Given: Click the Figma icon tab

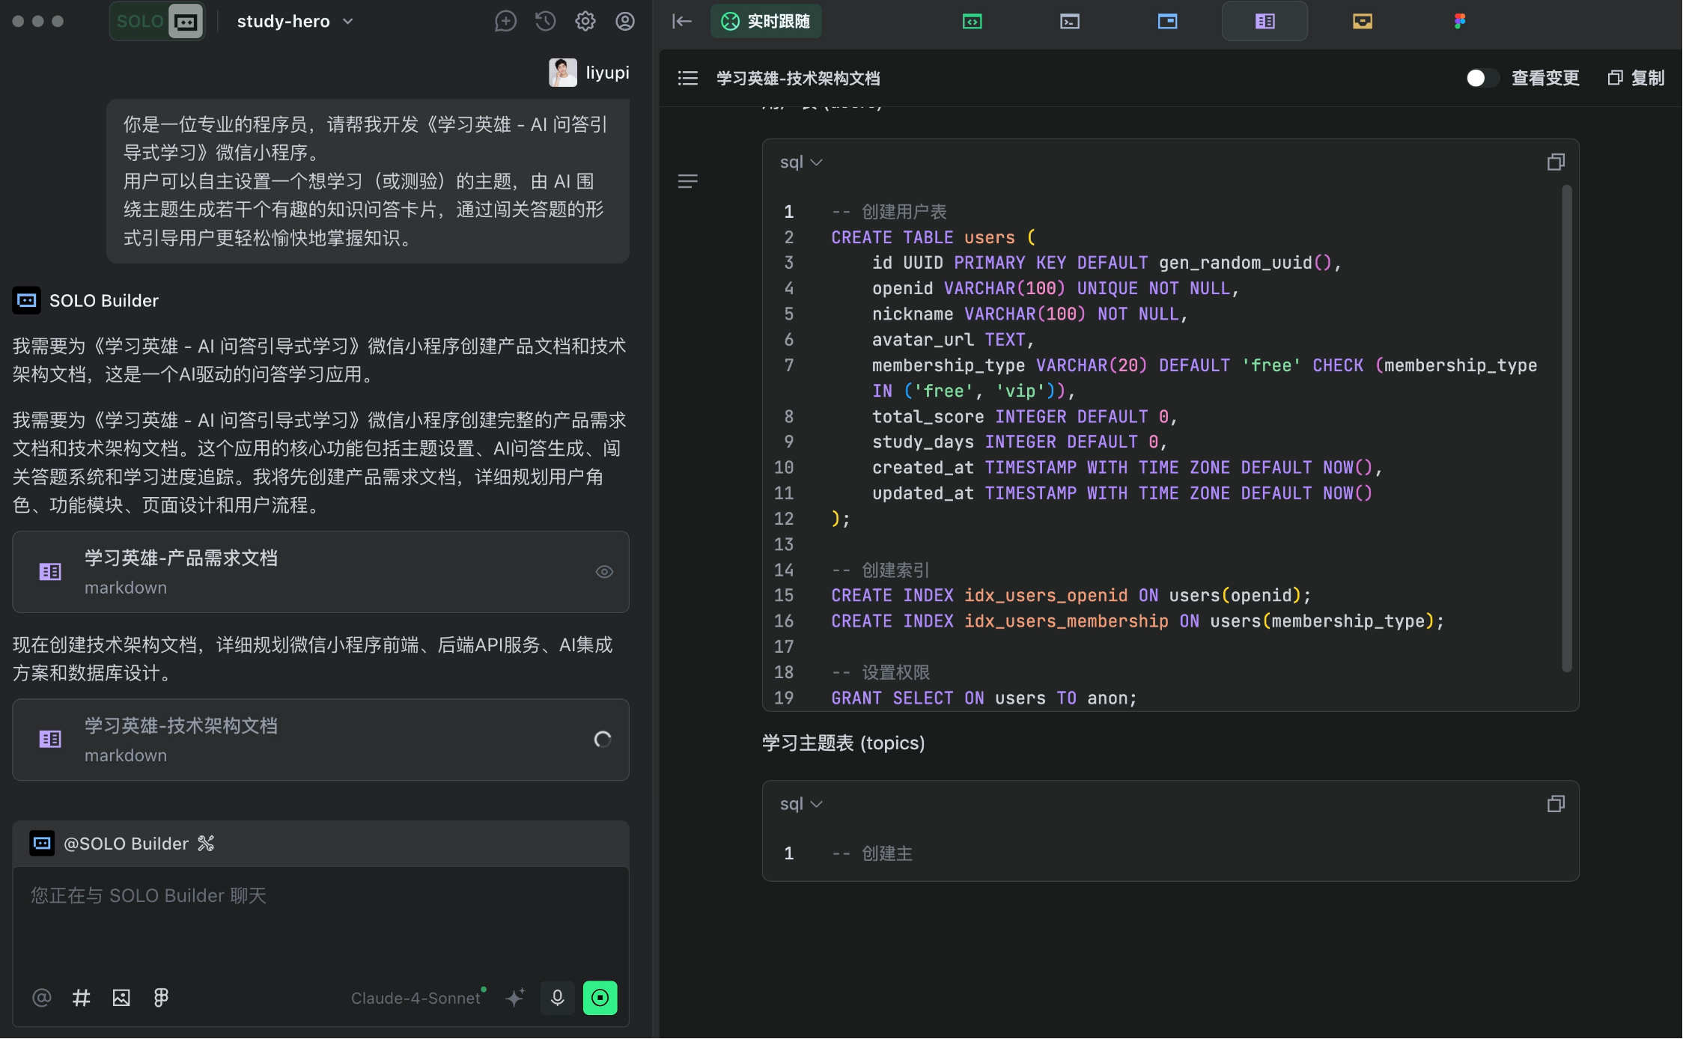Looking at the screenshot, I should click(1459, 21).
